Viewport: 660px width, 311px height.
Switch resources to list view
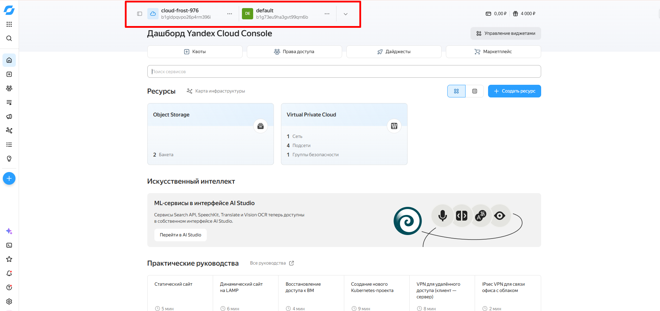point(475,91)
